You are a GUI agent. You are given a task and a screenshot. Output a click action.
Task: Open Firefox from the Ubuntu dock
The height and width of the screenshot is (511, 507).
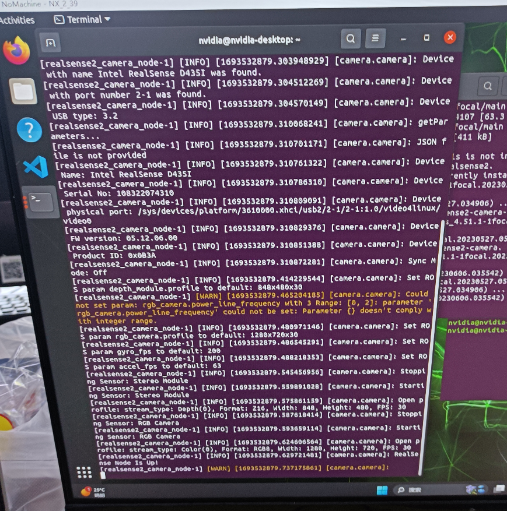tap(16, 51)
